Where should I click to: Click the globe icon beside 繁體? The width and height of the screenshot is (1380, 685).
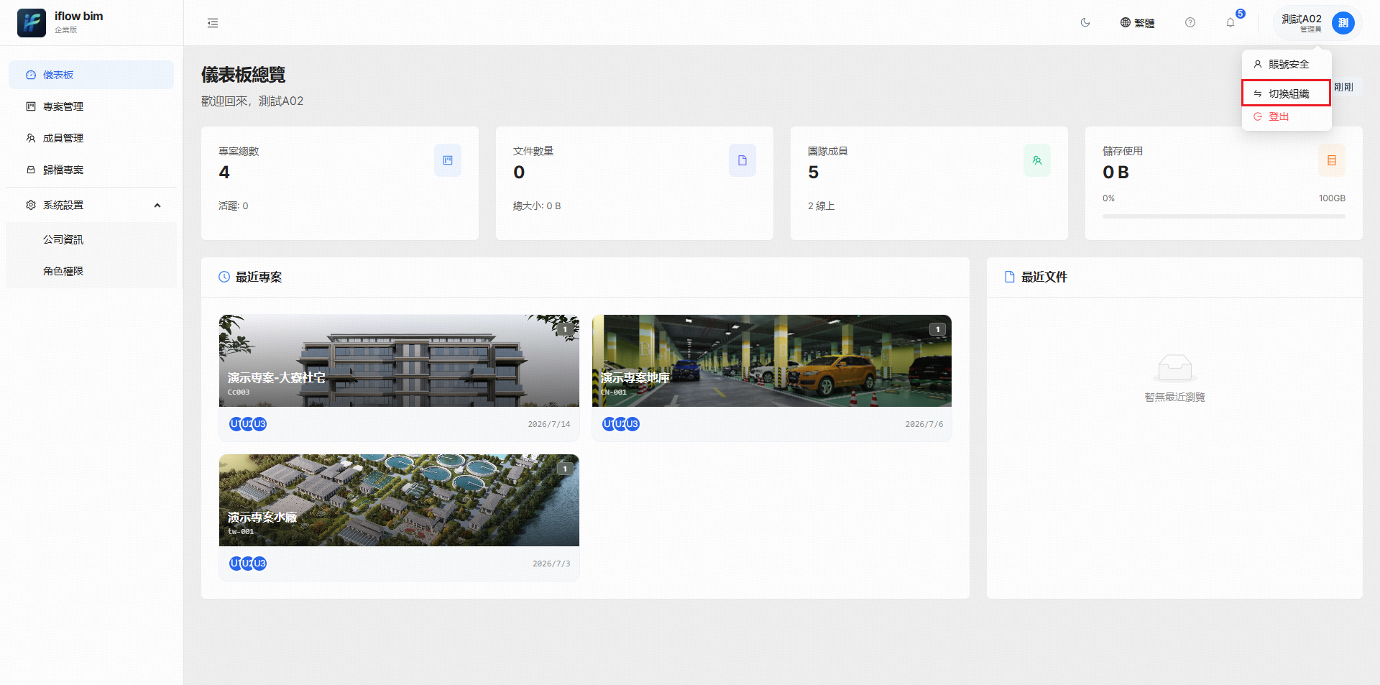1126,22
